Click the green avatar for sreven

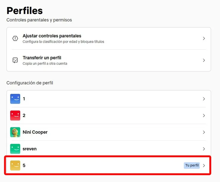[15, 149]
